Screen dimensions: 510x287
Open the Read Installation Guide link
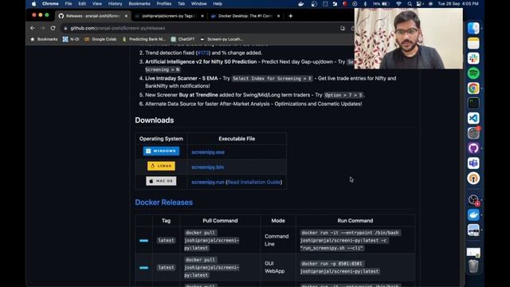click(253, 182)
